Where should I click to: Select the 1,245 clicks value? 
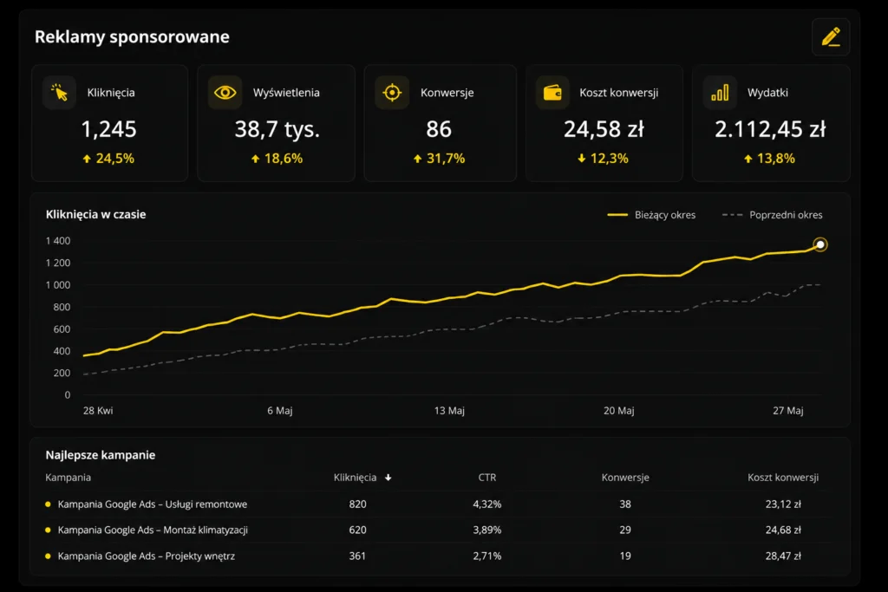(108, 130)
